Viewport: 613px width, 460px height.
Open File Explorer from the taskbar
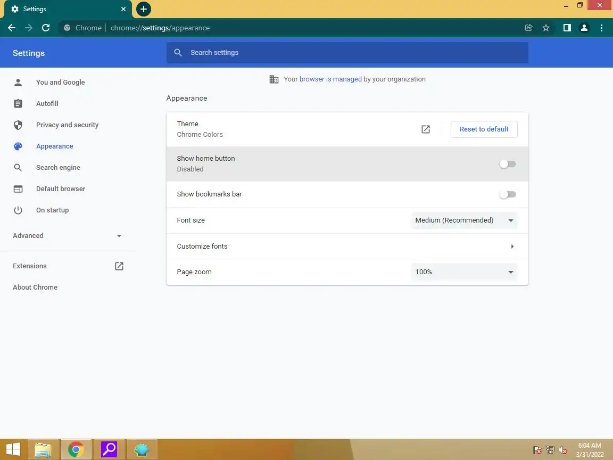tap(43, 449)
